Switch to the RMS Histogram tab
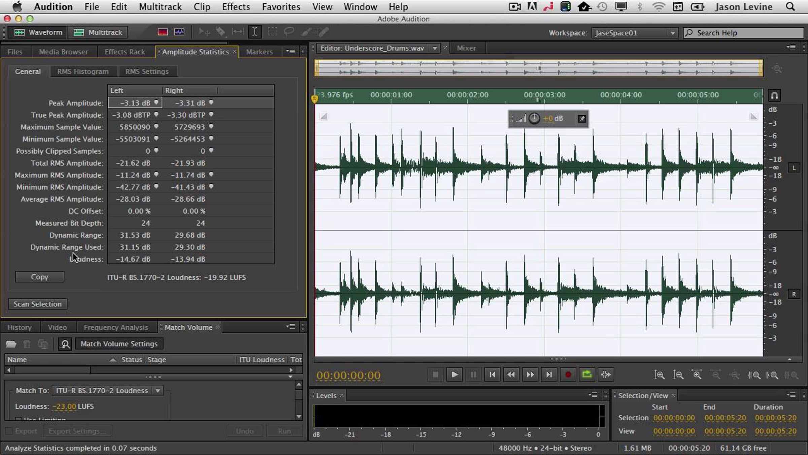The image size is (808, 455). (x=83, y=71)
